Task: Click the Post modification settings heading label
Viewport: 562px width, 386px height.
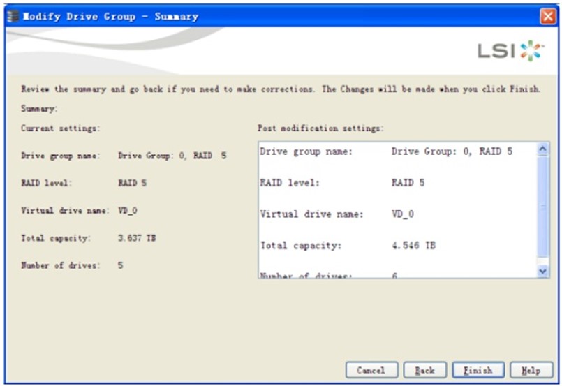Action: [x=320, y=128]
